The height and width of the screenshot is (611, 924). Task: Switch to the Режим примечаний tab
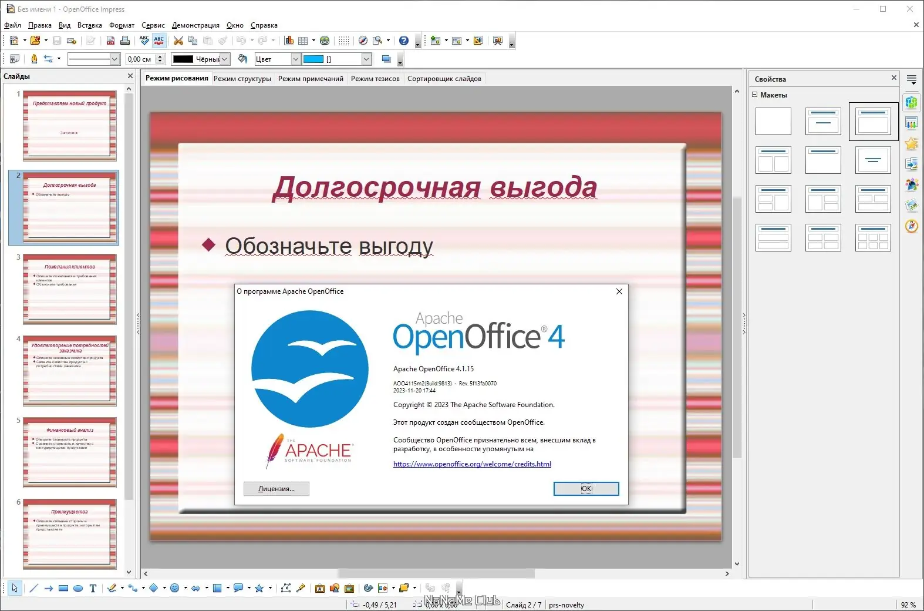311,79
